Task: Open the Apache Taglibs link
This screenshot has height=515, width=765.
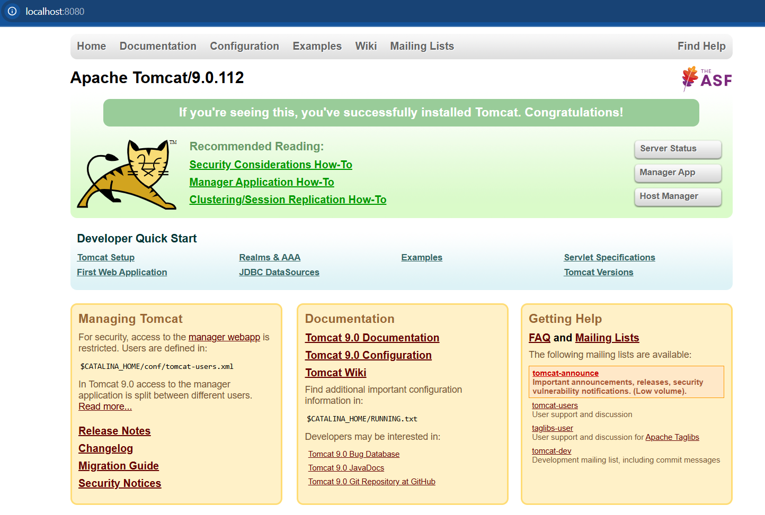Action: (x=672, y=437)
